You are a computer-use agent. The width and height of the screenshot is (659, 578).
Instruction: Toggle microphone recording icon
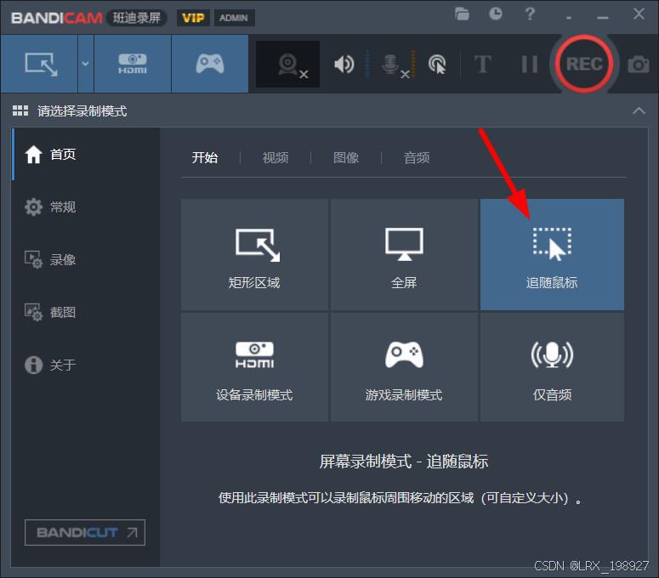tap(391, 65)
